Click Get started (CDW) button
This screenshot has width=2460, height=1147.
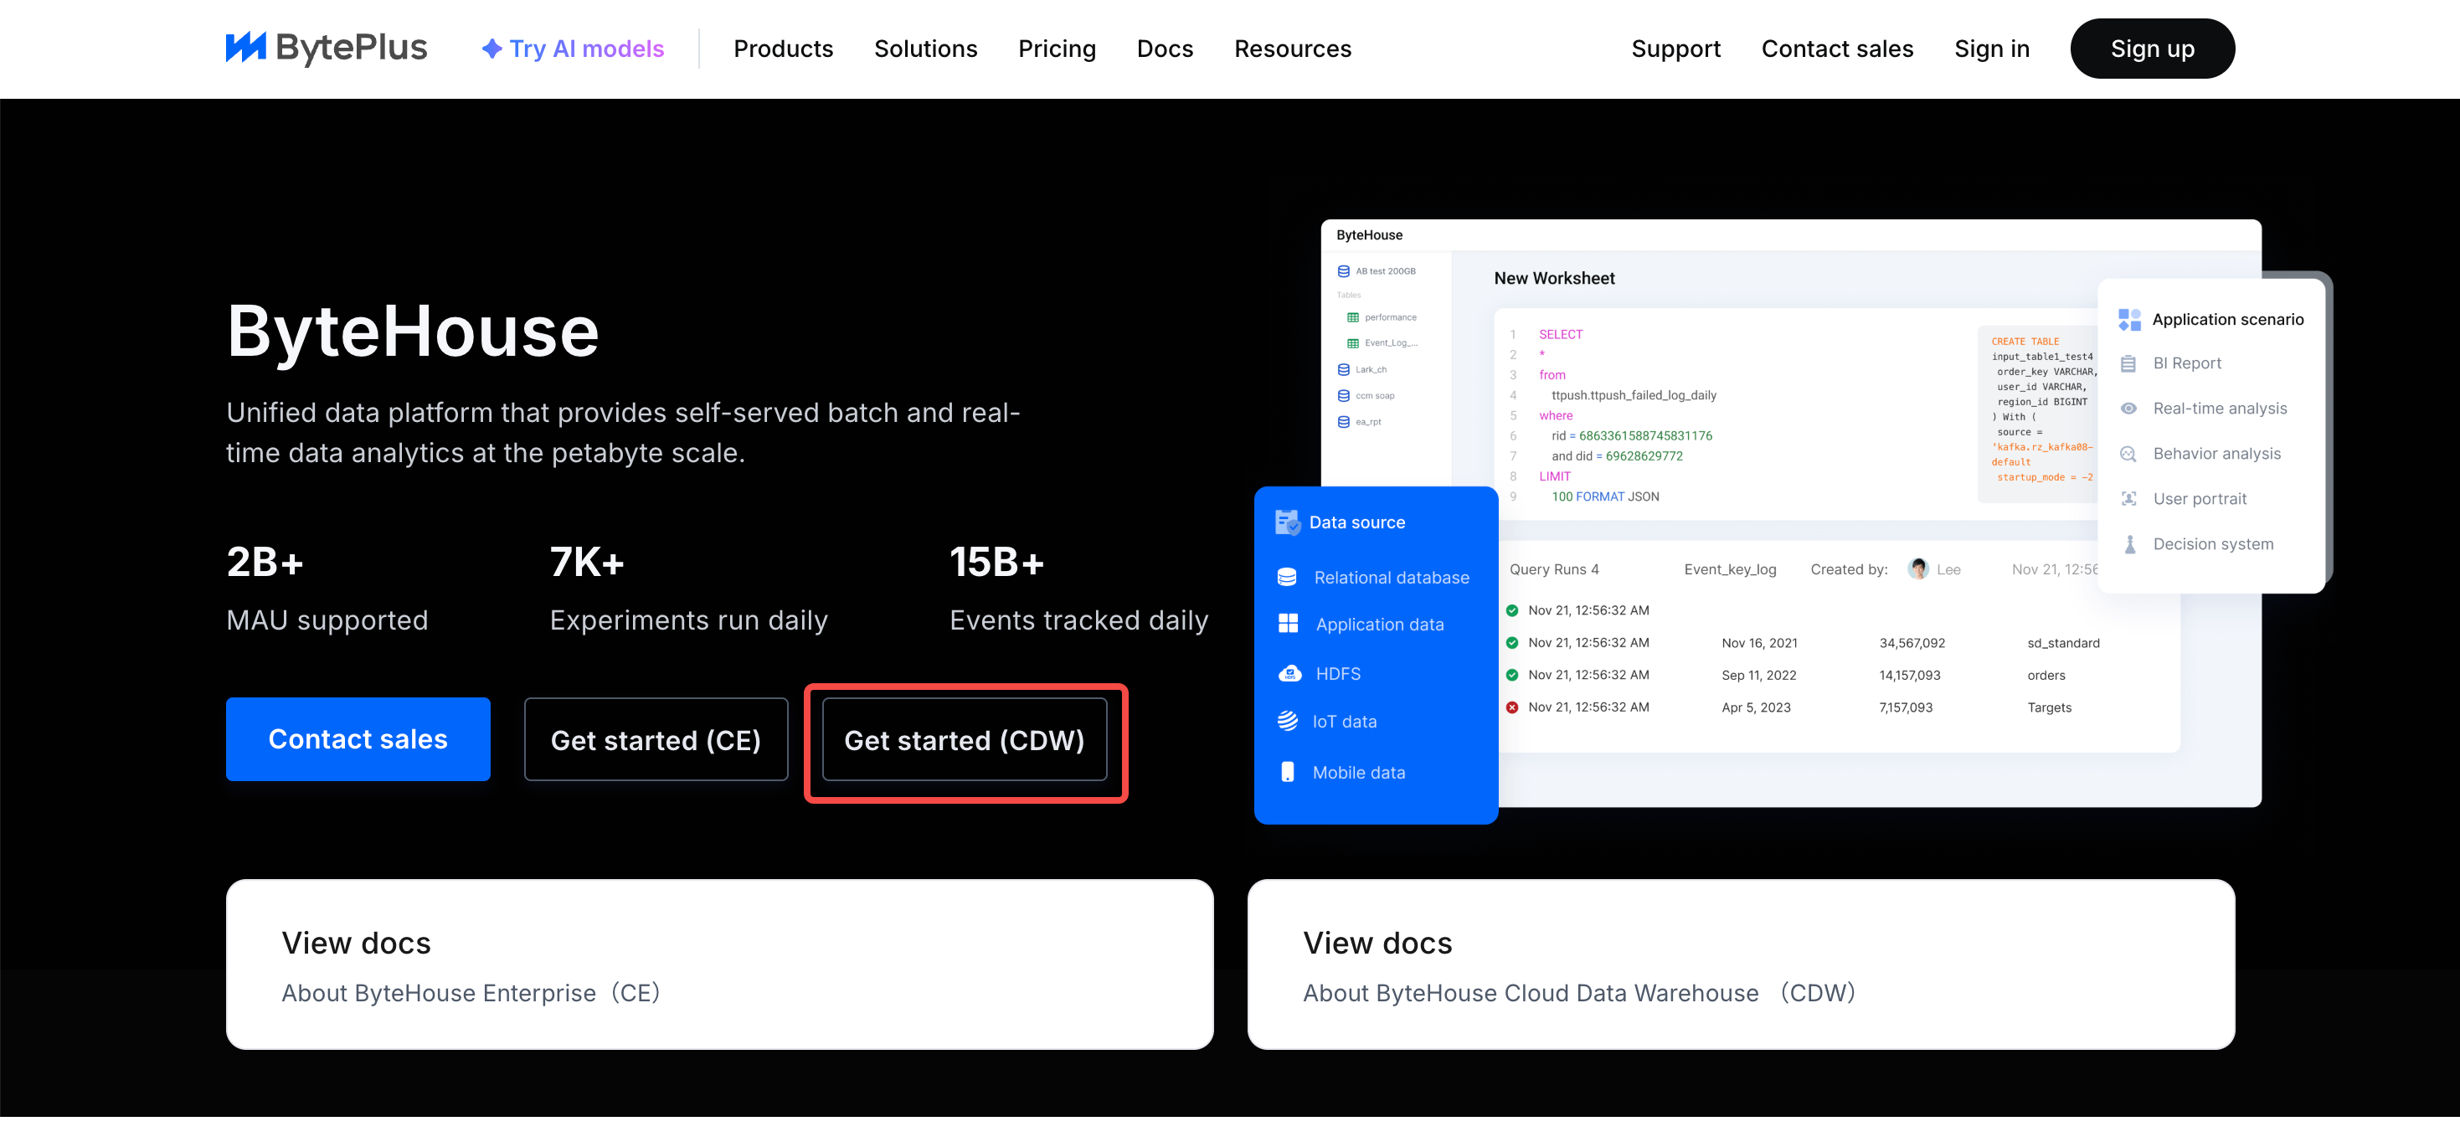(x=964, y=739)
